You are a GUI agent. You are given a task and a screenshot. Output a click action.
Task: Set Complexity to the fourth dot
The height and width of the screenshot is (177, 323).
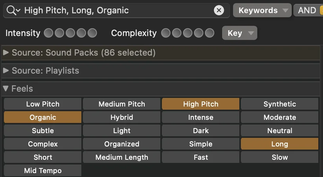click(x=199, y=33)
